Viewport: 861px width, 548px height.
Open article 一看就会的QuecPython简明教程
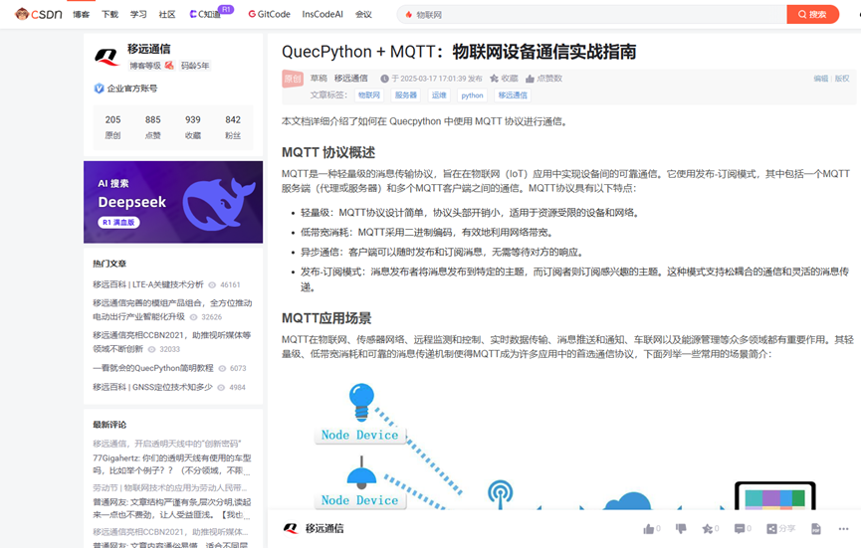153,368
